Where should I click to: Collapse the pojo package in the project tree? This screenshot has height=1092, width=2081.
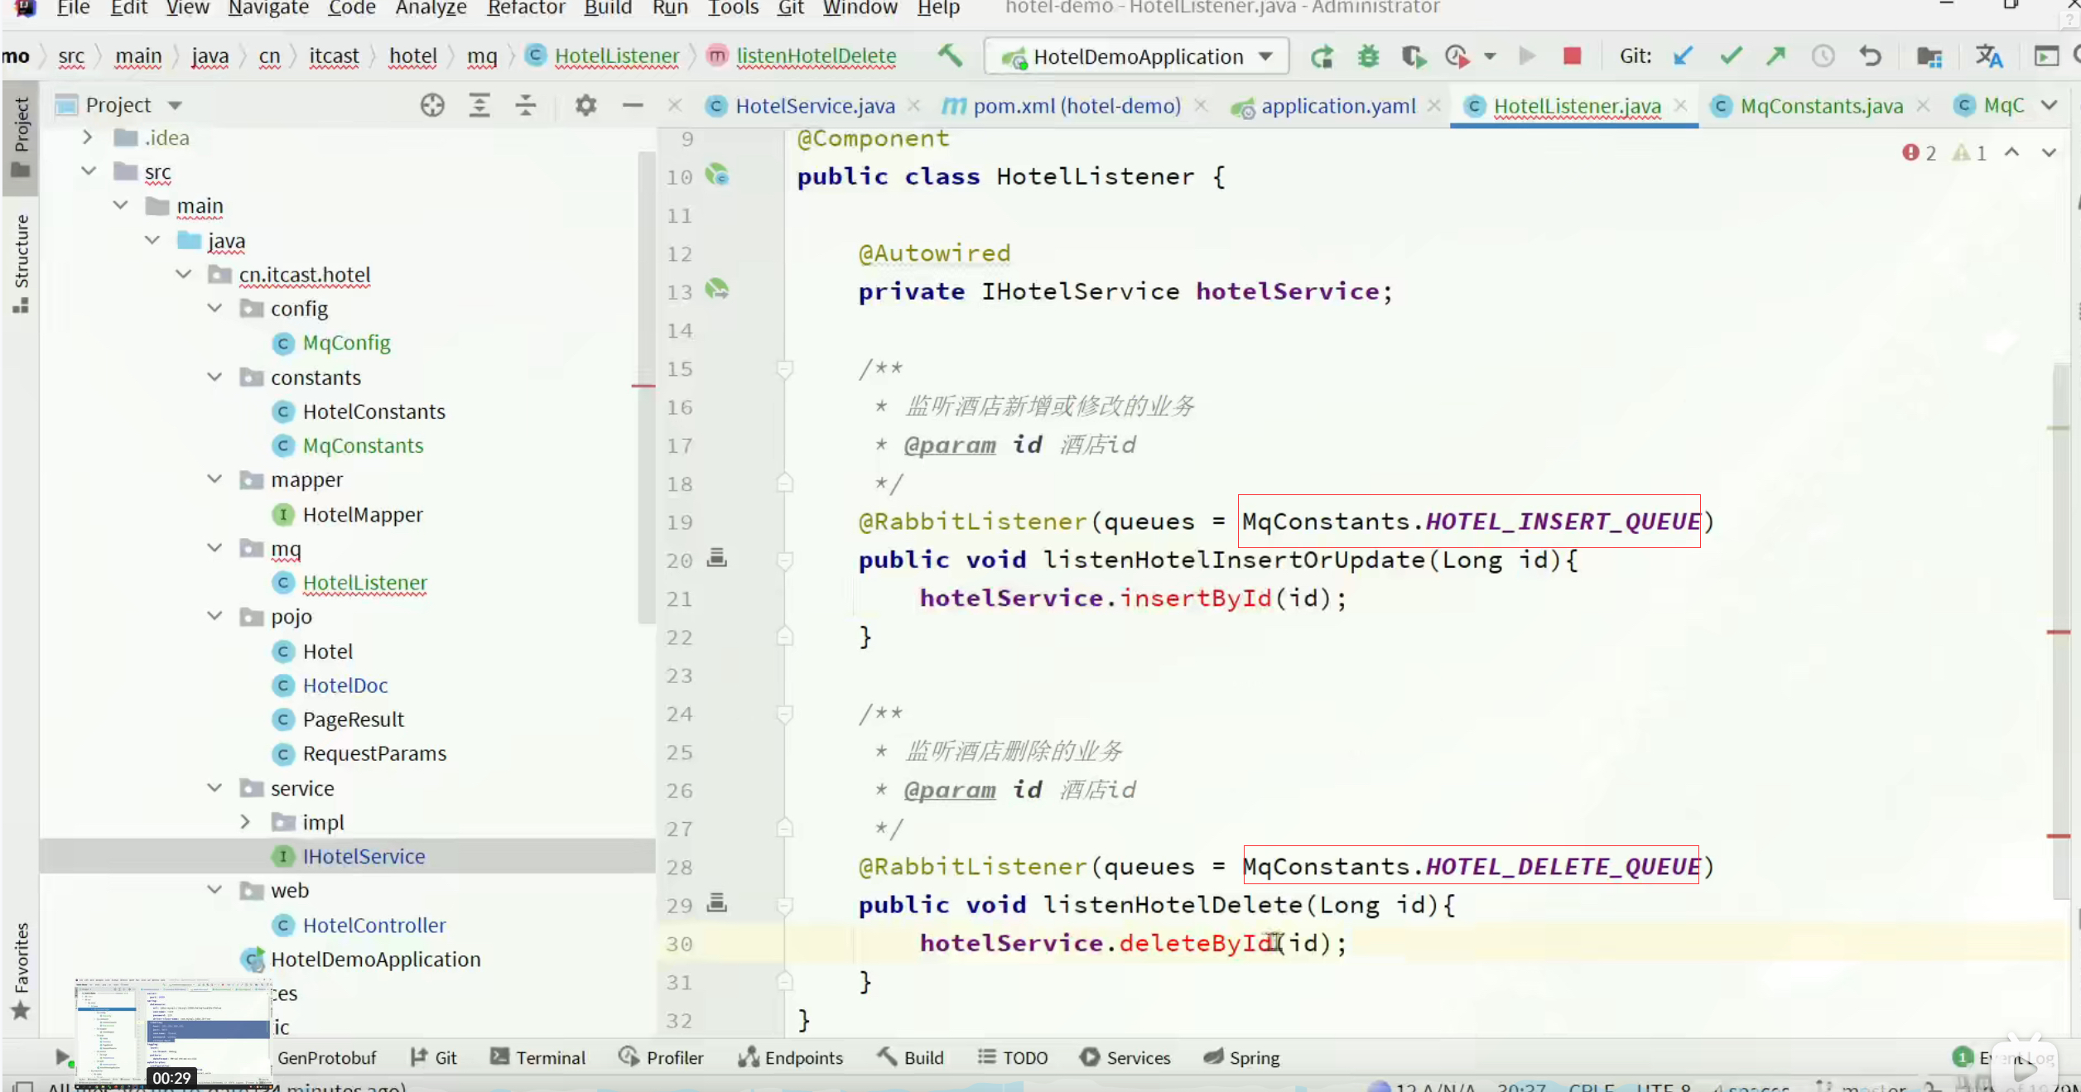pos(214,617)
